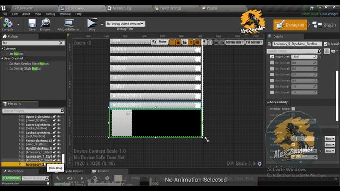Select Button widget in palette
This screenshot has height=191, width=340.
18,54
